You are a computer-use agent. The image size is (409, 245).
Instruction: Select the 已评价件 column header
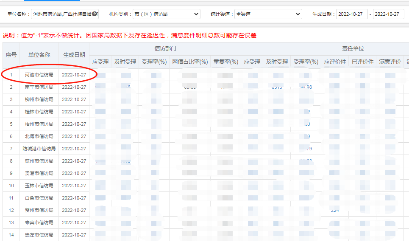(362, 62)
